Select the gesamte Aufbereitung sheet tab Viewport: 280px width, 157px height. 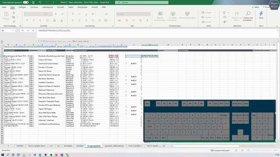(x=114, y=146)
